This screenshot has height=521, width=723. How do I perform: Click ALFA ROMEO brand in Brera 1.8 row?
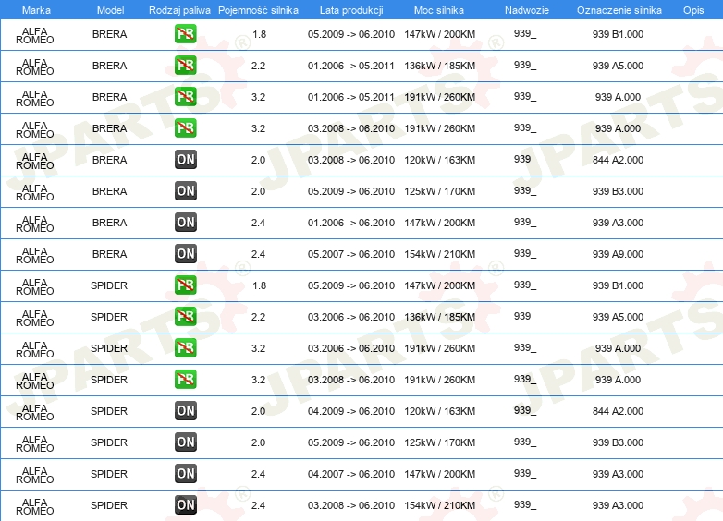(x=34, y=35)
